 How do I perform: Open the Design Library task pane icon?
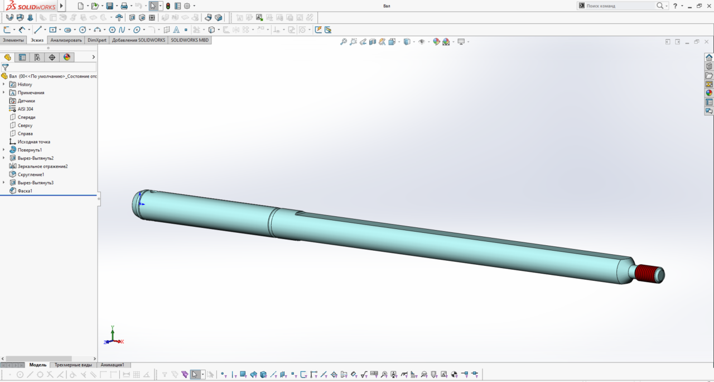click(709, 66)
